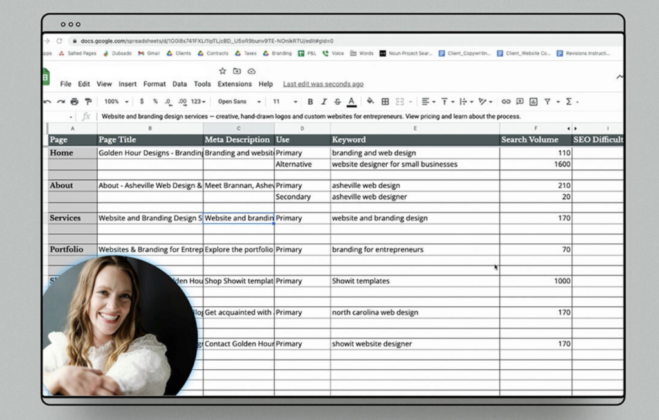The image size is (659, 420).
Task: Decrease decimal places button
Action: pyautogui.click(x=168, y=102)
